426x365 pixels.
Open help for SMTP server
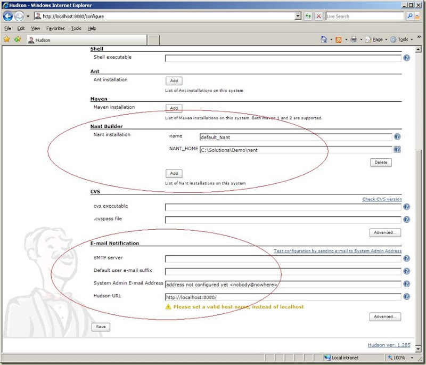[x=406, y=258]
